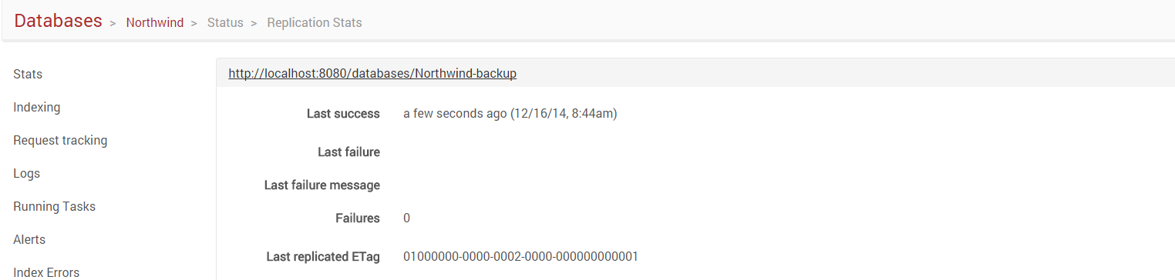Image resolution: width=1175 pixels, height=280 pixels.
Task: Open Stats in the sidebar
Action: tap(28, 75)
